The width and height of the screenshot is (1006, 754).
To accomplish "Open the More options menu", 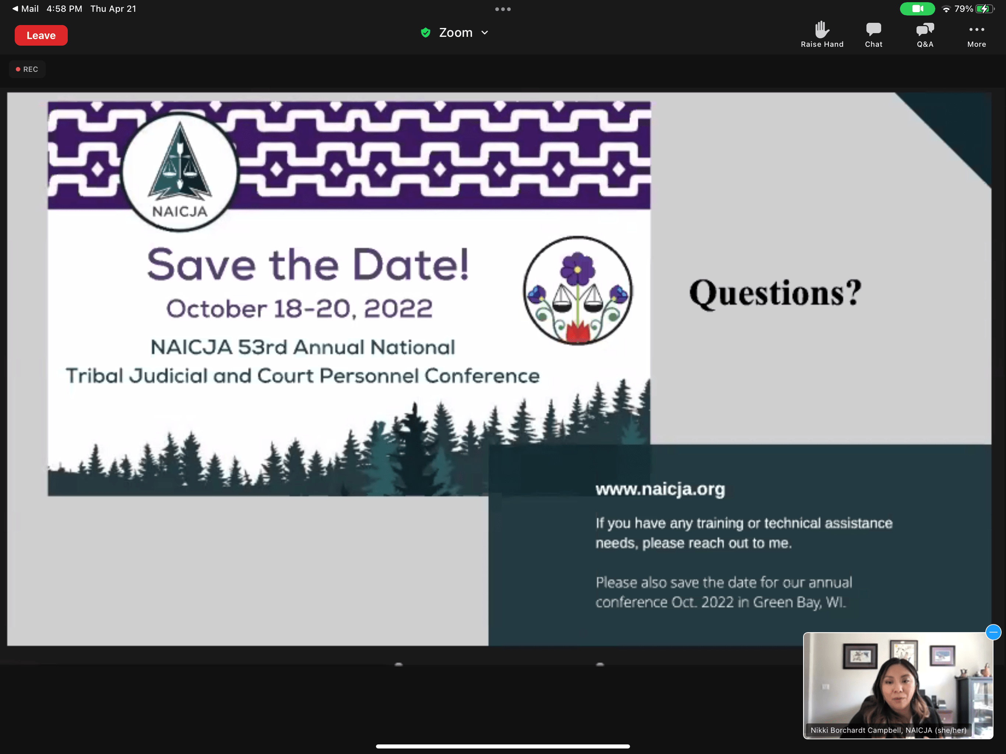I will (976, 30).
